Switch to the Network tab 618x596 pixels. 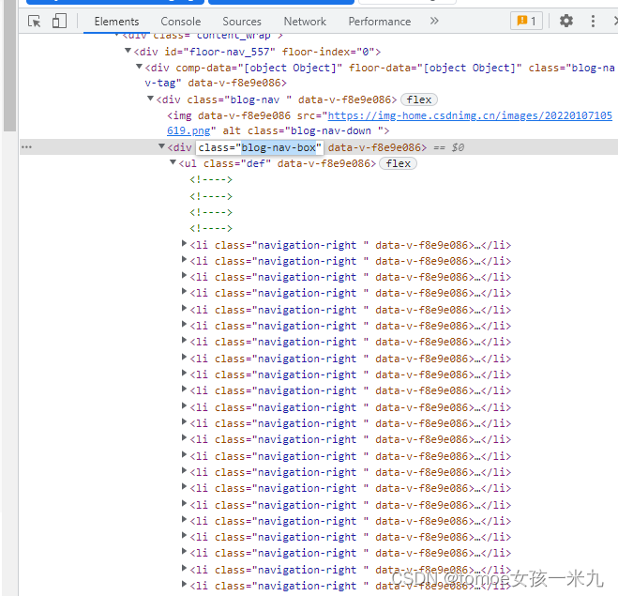[x=305, y=22]
